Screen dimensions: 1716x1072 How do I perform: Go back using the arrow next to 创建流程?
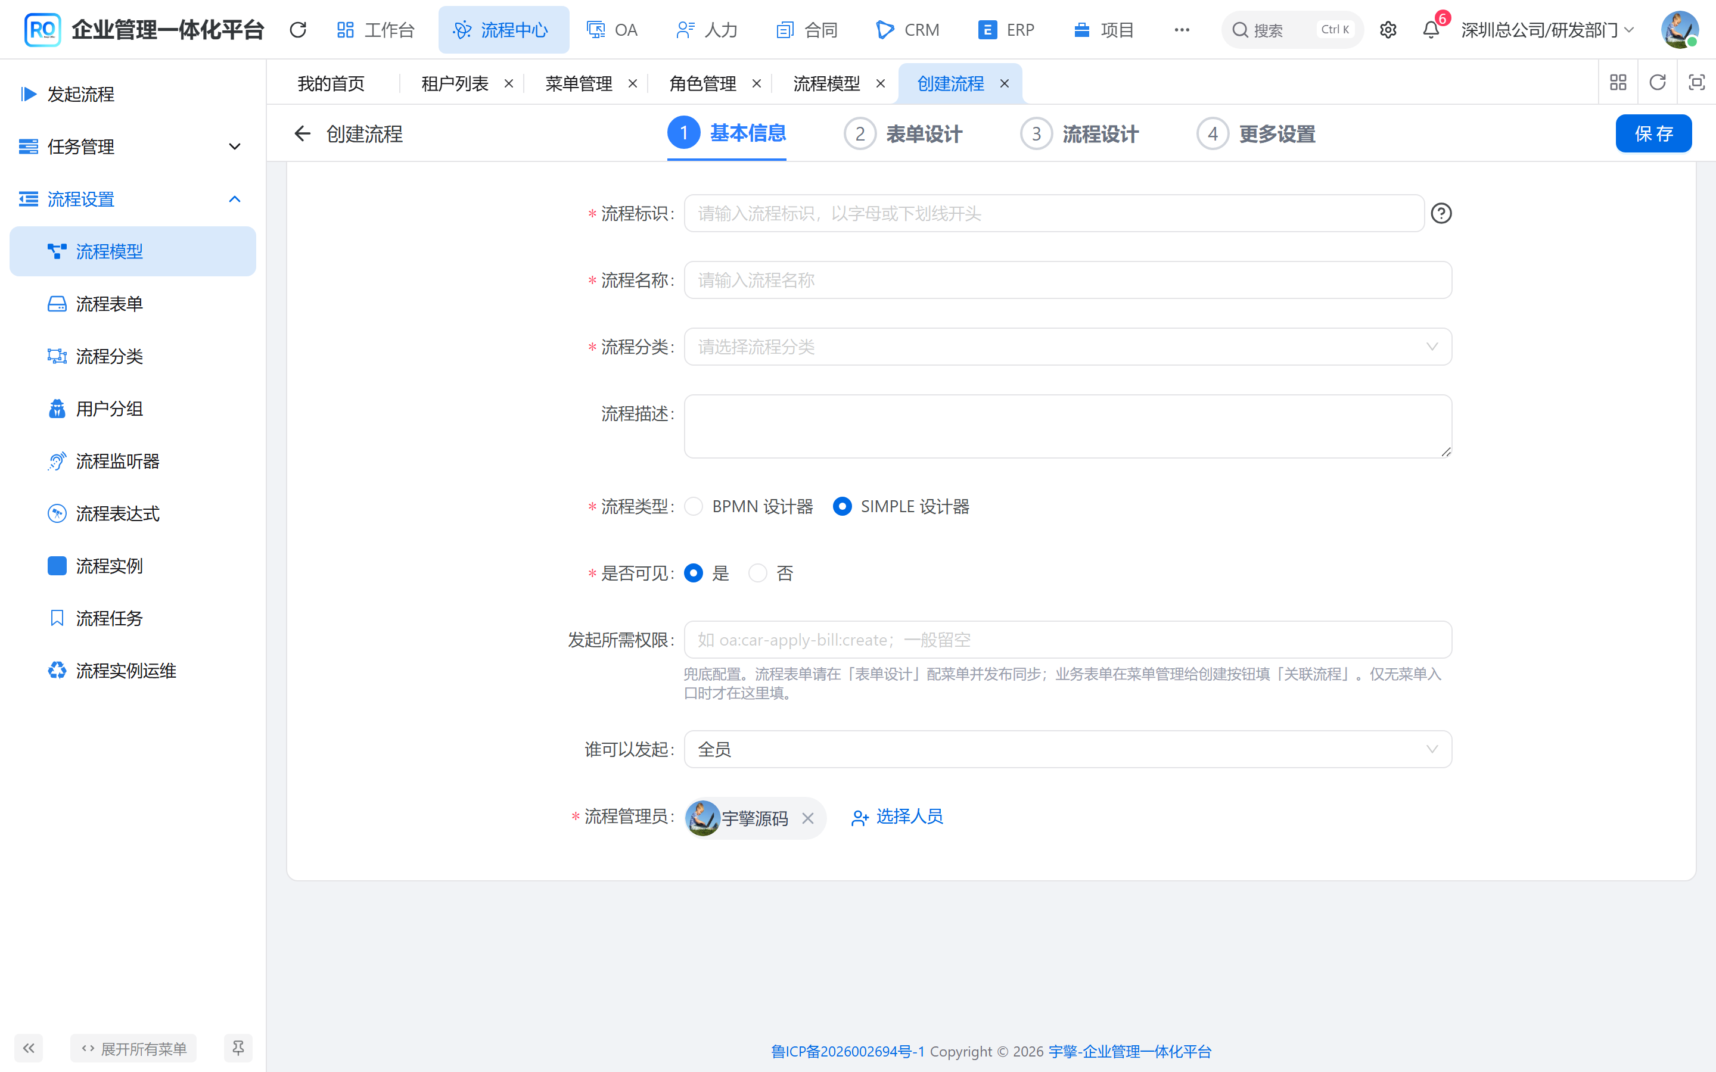pyautogui.click(x=303, y=133)
